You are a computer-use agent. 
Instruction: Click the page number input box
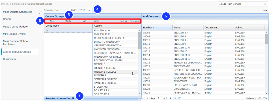click(x=160, y=98)
